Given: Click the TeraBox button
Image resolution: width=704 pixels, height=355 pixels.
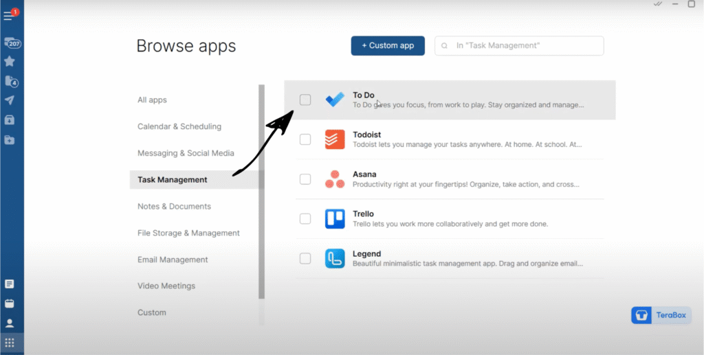Looking at the screenshot, I should click(x=661, y=315).
